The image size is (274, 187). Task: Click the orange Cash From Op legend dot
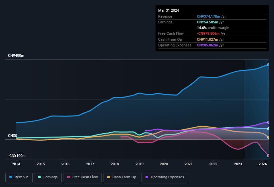[109, 177]
